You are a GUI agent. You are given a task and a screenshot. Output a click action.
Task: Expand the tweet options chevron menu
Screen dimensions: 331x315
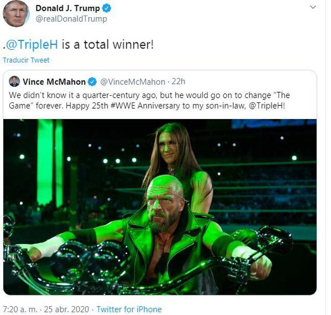click(x=313, y=8)
